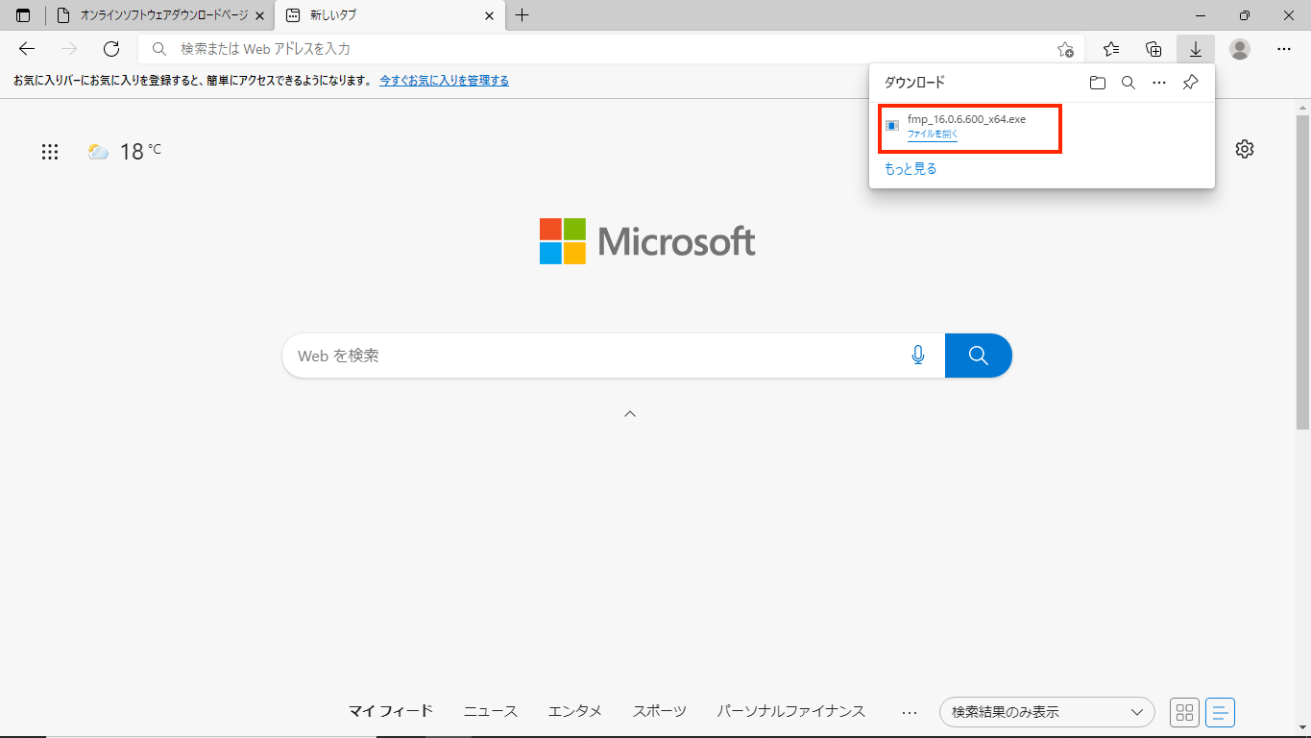Screen dimensions: 1311x738
Task: Switch feed to grid layout view
Action: click(1185, 712)
